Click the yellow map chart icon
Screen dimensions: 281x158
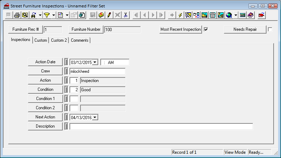[221, 15]
